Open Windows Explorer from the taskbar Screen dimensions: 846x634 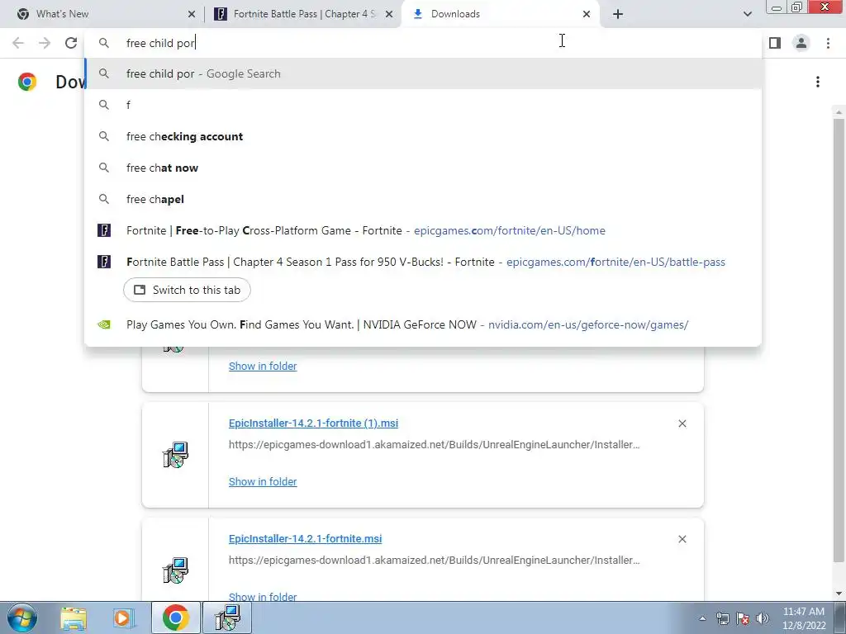click(x=74, y=617)
